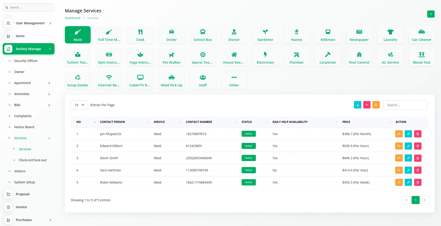This screenshot has height=226, width=441.
Task: Select the Other service tile
Action: click(234, 80)
